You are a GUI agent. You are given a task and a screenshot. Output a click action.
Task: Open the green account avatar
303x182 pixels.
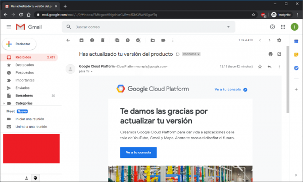pyautogui.click(x=294, y=27)
